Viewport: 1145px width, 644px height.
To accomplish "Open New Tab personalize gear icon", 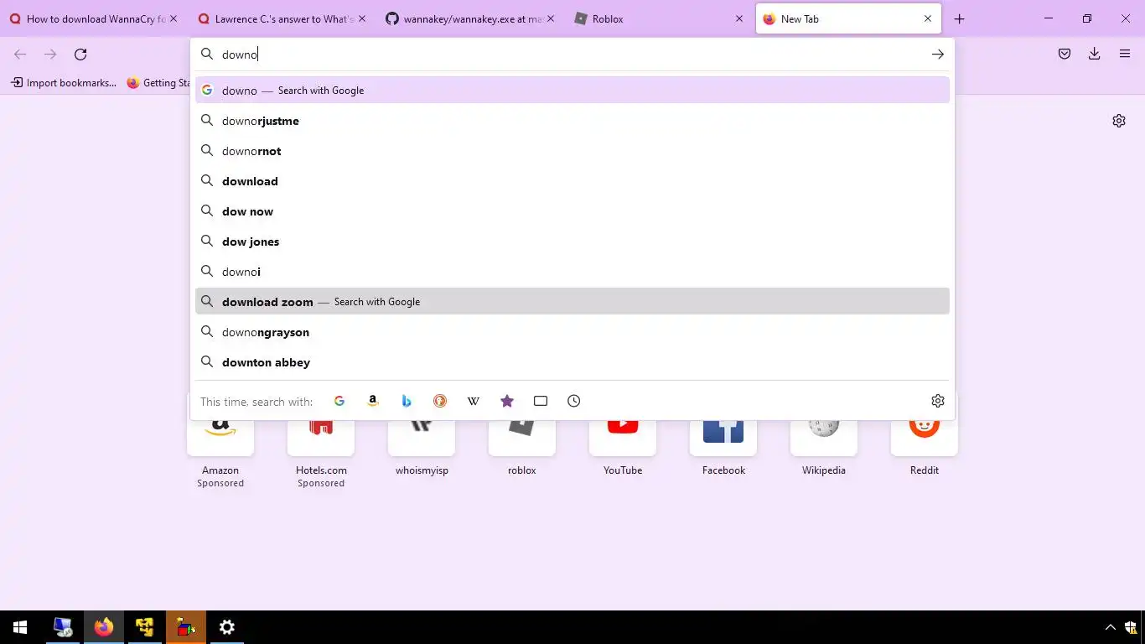I will coord(1119,121).
